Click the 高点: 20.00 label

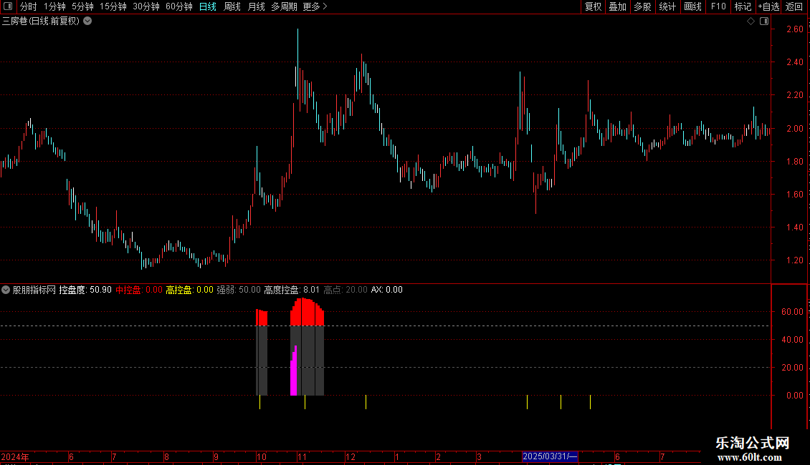346,290
